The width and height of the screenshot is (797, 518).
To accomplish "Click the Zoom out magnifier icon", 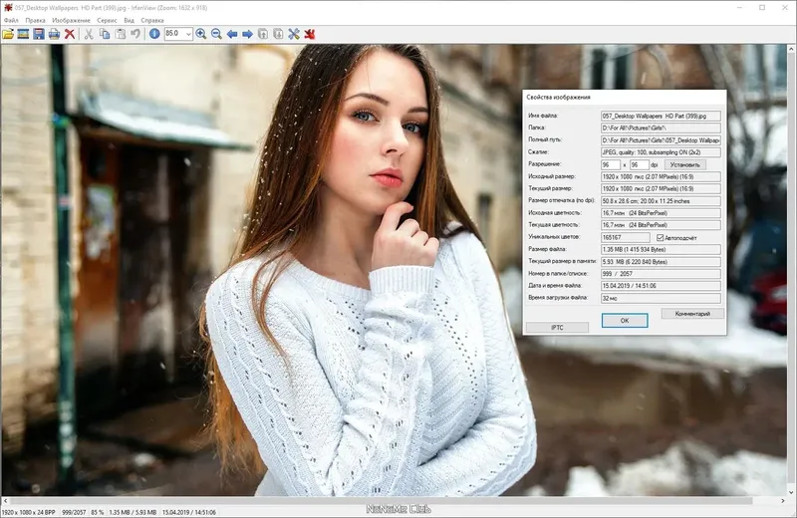I will [216, 34].
